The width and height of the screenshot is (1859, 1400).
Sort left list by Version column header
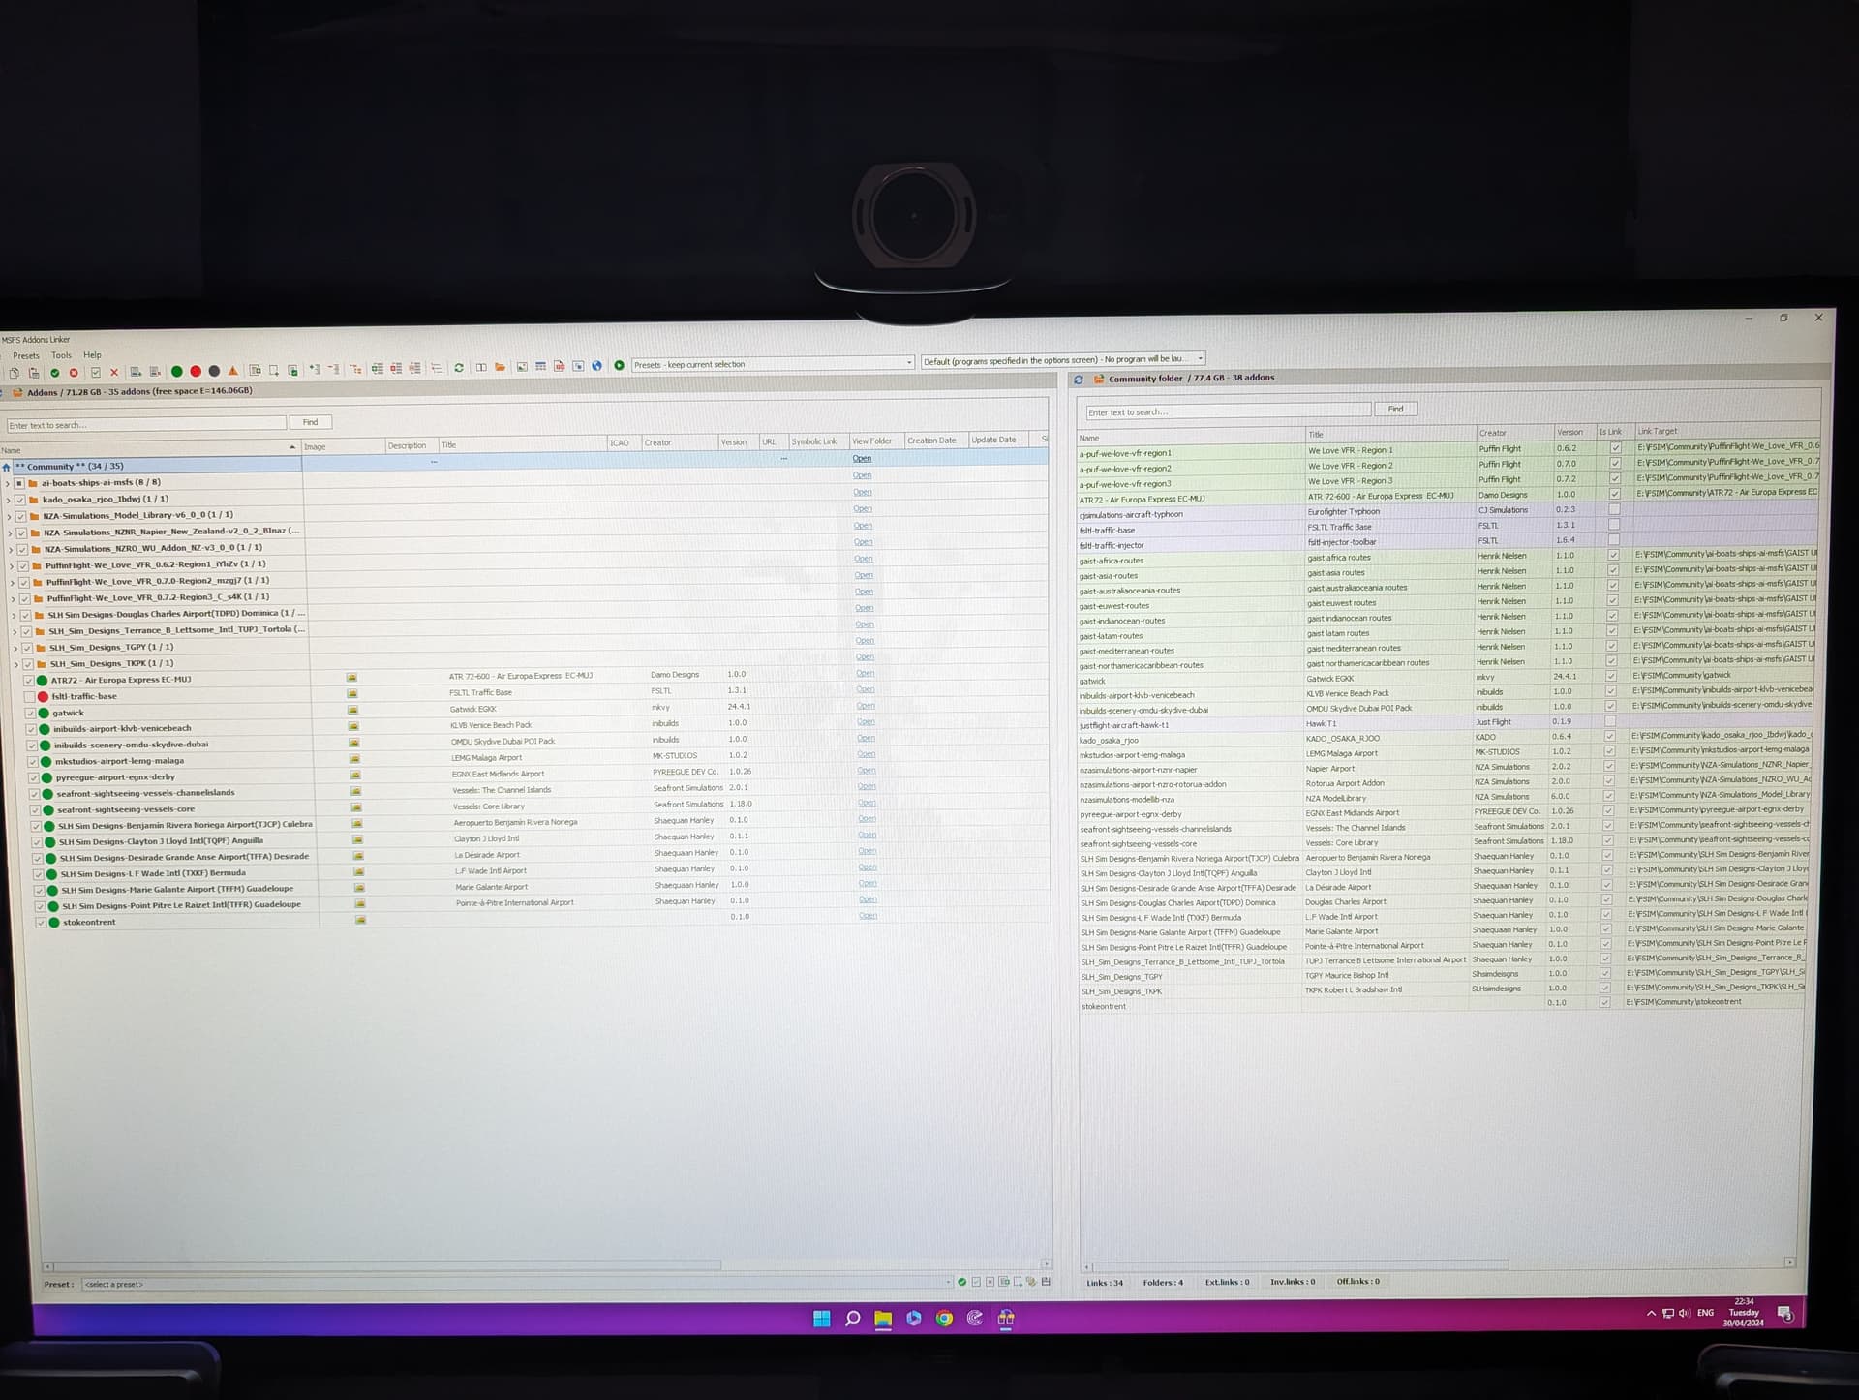point(737,442)
